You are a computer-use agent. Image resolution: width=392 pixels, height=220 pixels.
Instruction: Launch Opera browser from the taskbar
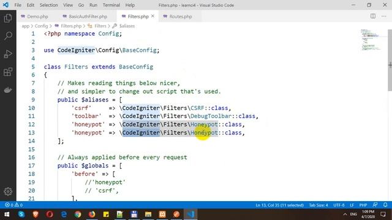pyautogui.click(x=50, y=215)
